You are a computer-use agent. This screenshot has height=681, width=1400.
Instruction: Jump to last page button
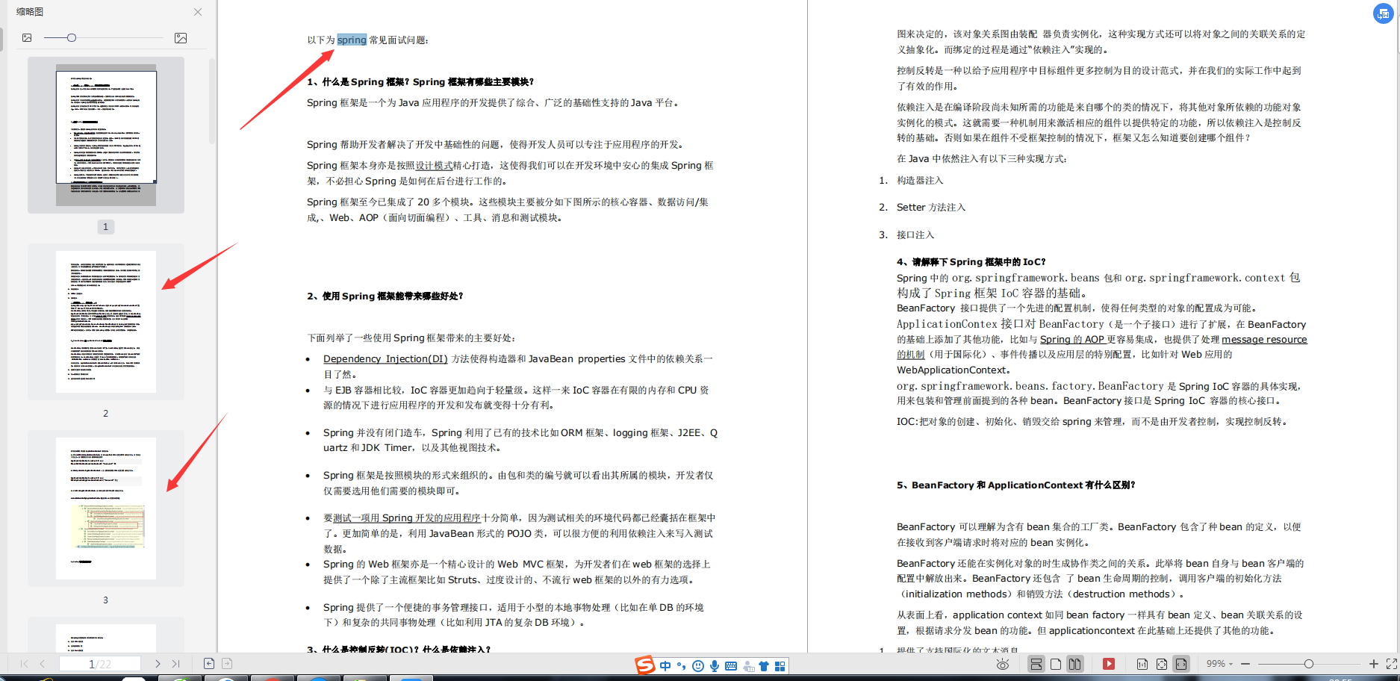point(175,663)
